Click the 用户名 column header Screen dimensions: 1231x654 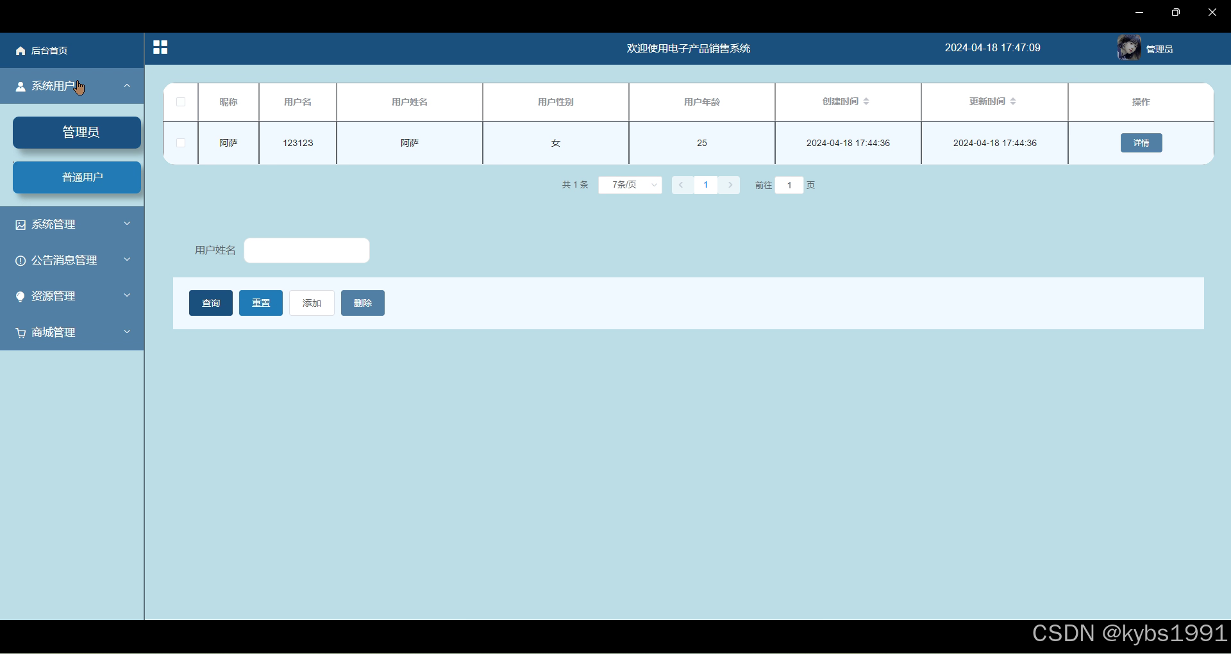[x=298, y=102]
